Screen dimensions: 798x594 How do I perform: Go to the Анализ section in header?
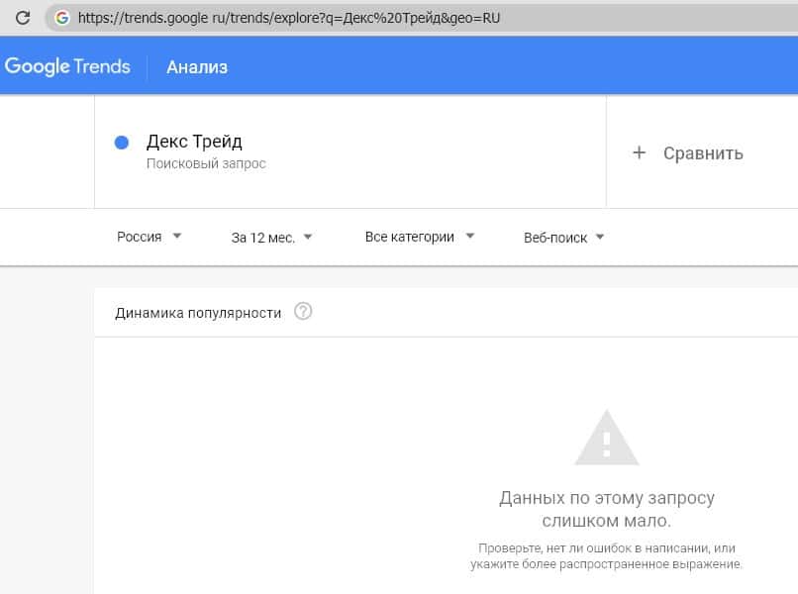[197, 67]
